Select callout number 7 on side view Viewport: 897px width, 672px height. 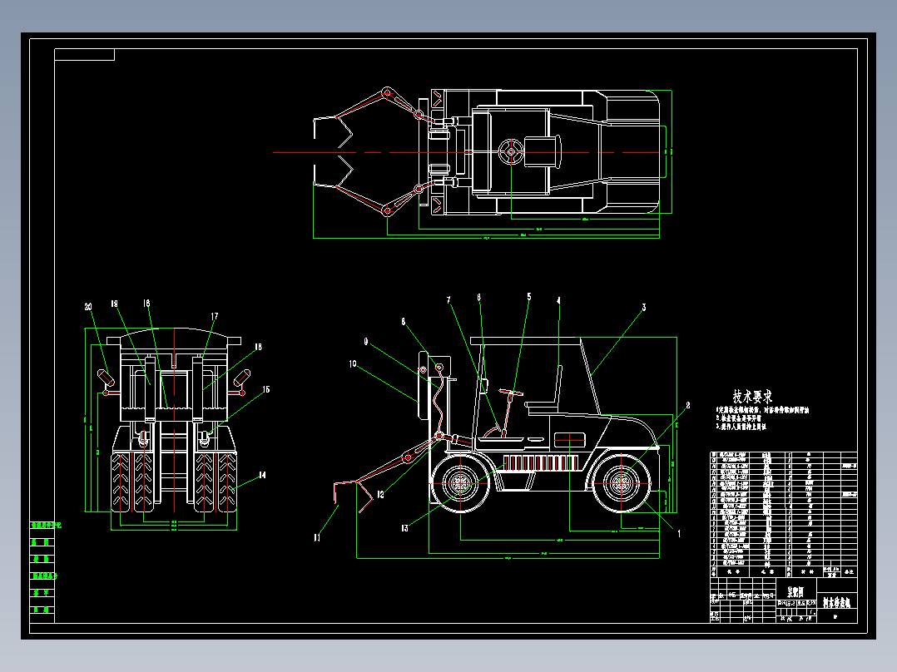pos(448,299)
